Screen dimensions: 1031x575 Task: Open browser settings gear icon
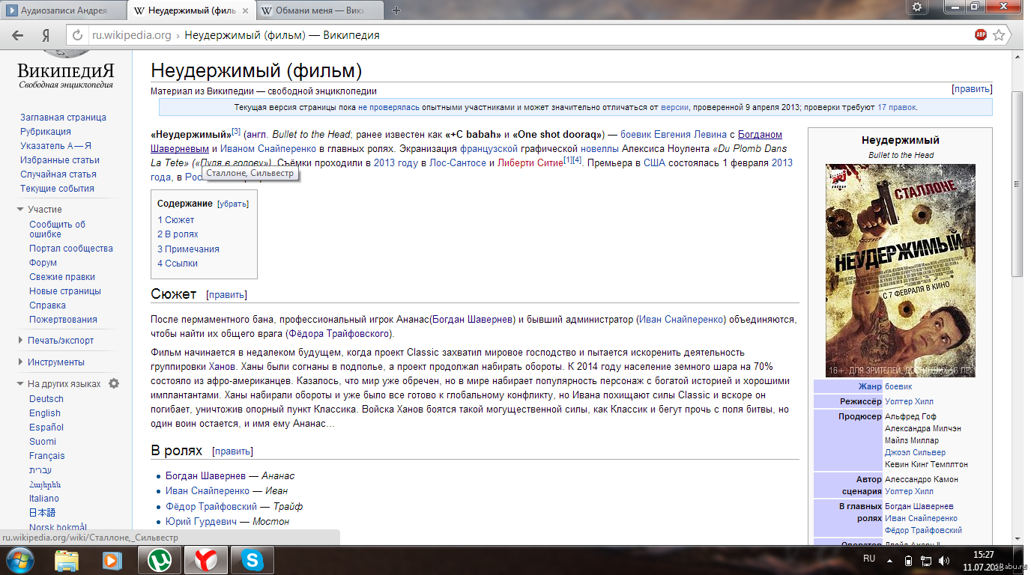pos(916,7)
